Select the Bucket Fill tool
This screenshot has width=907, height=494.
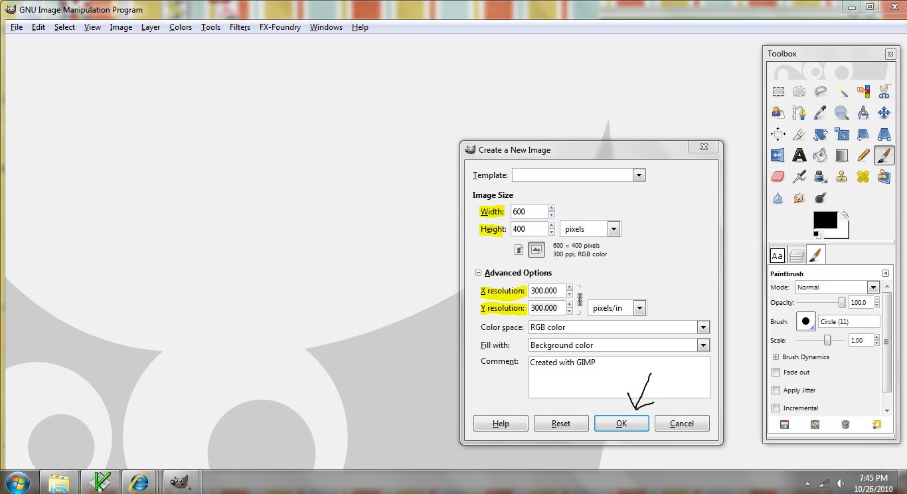pyautogui.click(x=821, y=155)
